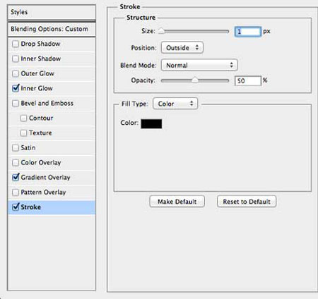Open the Fill Type dropdown set to Color
This screenshot has width=318, height=299.
tap(175, 104)
